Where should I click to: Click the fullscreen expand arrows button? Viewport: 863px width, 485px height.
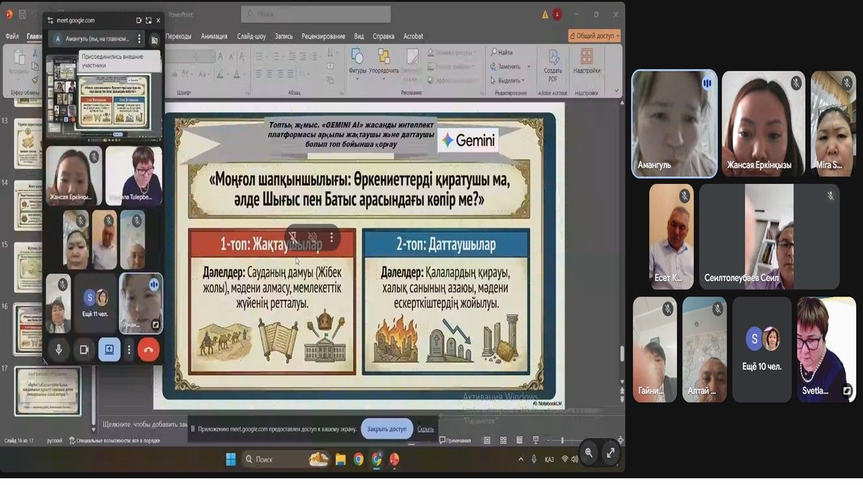(610, 453)
